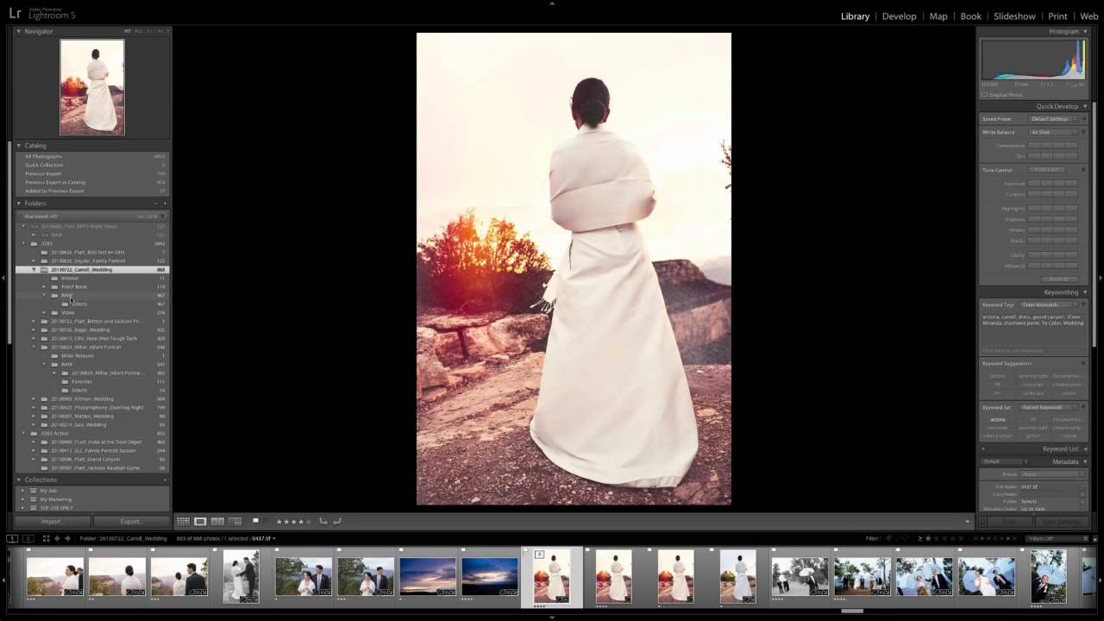The image size is (1104, 621).
Task: Select FILL zoom level in Navigator
Action: tap(138, 31)
